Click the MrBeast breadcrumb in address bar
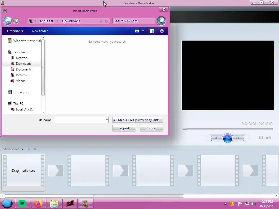Viewport: 279px width, 209px height. [x=46, y=21]
